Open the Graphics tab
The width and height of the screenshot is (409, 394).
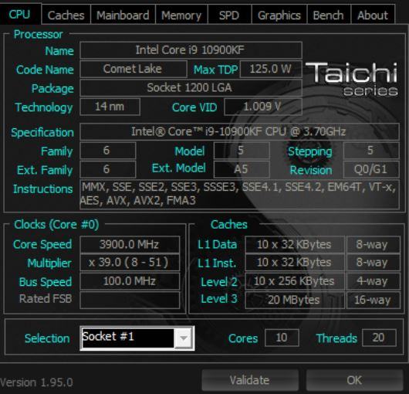(279, 15)
